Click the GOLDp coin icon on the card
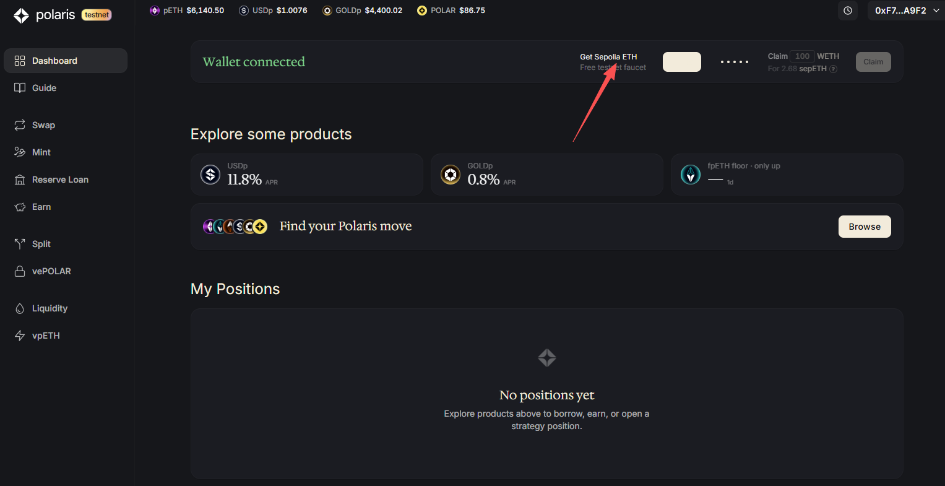Viewport: 945px width, 486px height. click(x=451, y=175)
